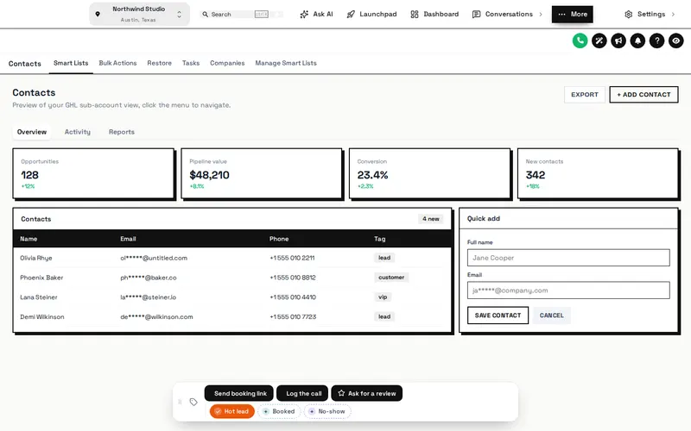Click the tag icon in the bottom toolbar
Screen dimensions: 691x431
click(x=193, y=402)
